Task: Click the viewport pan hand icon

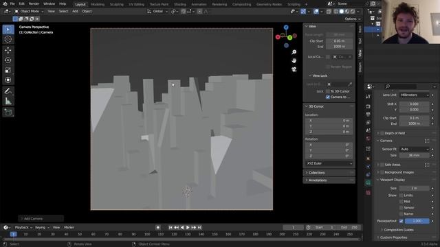Action: point(294,60)
